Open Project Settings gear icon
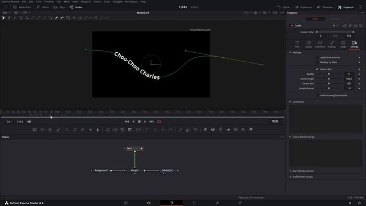This screenshot has height=206, width=366. pos(360,203)
